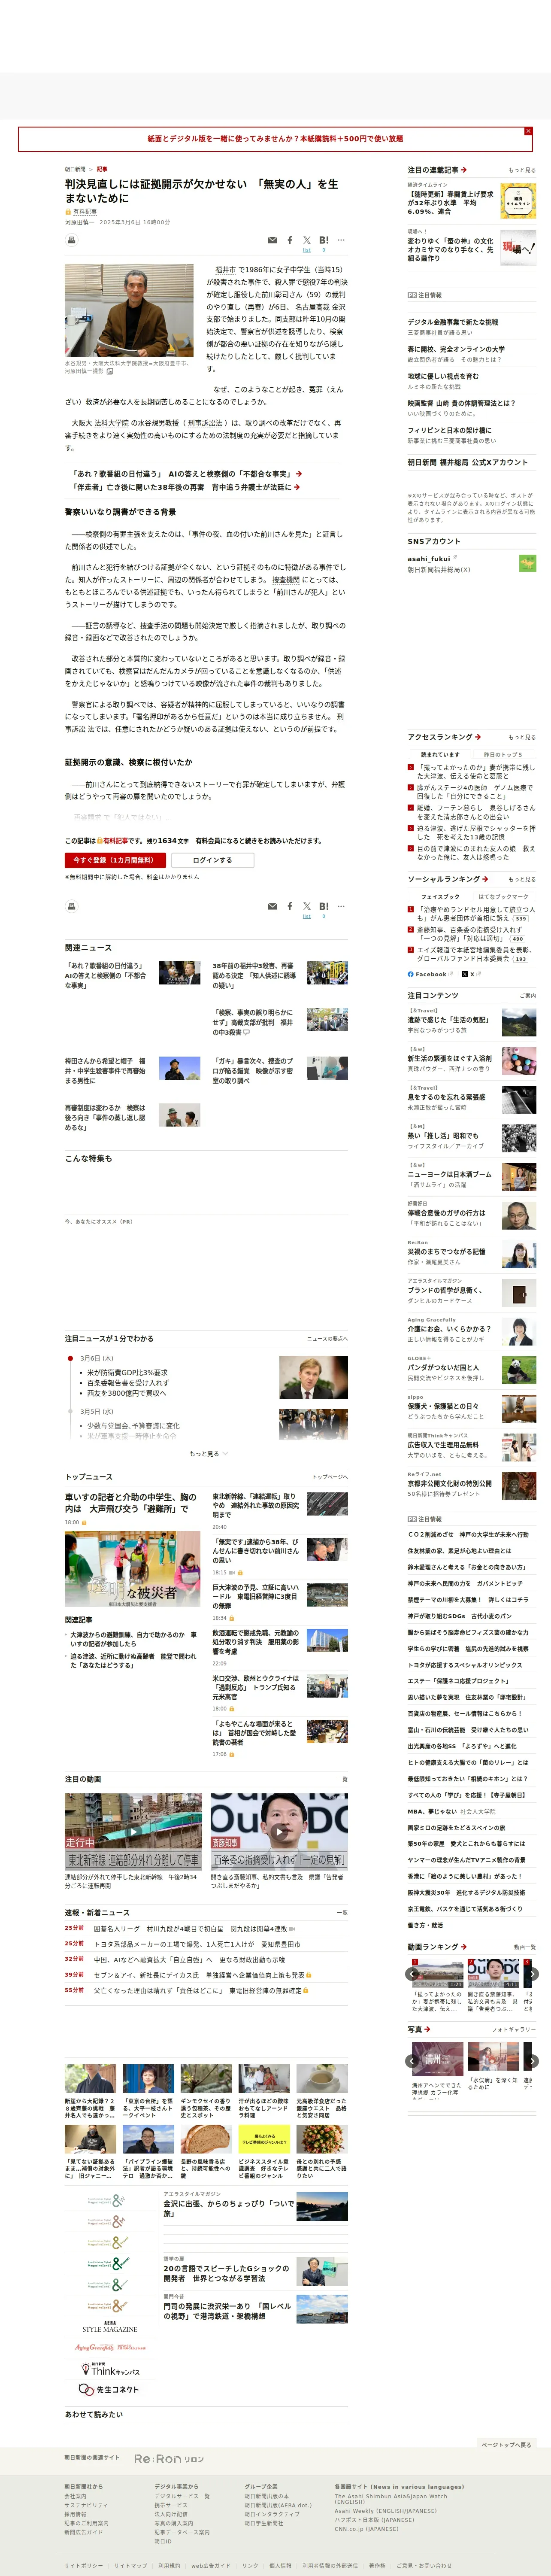Open related link 「伴走者」亡き後に聞いた38年後の再審

[x=186, y=487]
